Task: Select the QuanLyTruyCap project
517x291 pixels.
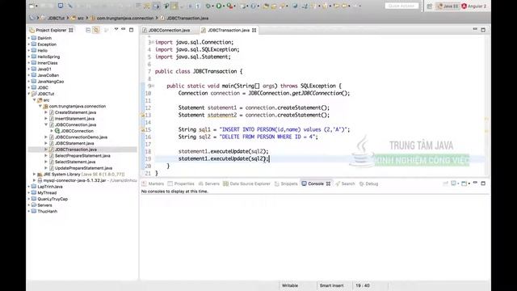Action: (x=53, y=200)
